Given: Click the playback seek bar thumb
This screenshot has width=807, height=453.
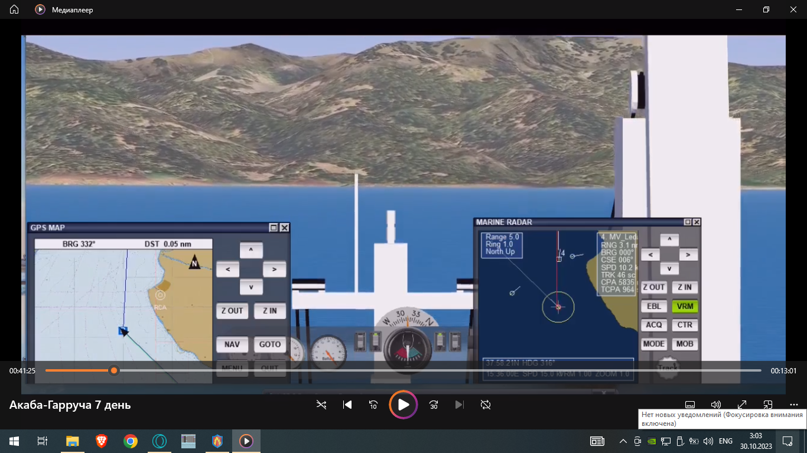Looking at the screenshot, I should tap(114, 370).
